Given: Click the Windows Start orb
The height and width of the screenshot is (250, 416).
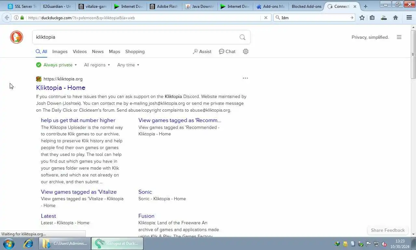Looking at the screenshot, I should 9,243.
